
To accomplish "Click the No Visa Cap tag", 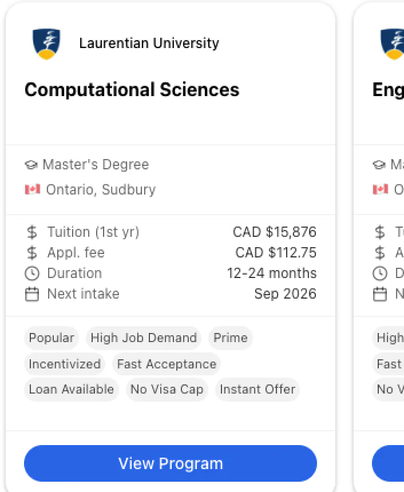I will coord(167,389).
